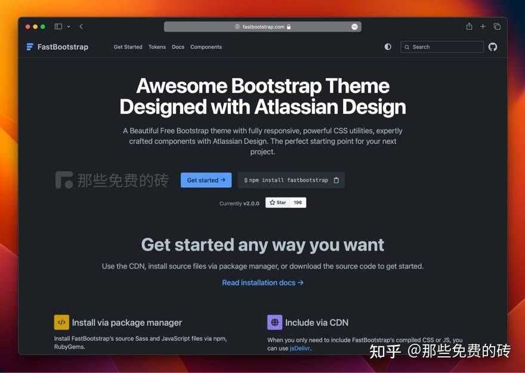Screen dimensions: 525x373
Task: Click the share icon in the browser toolbar
Action: click(x=469, y=26)
